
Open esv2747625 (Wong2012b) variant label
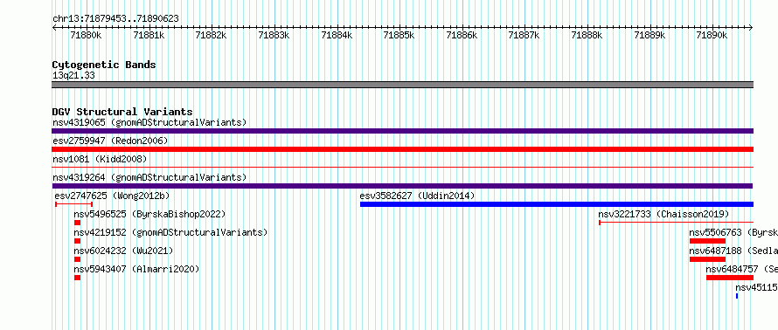(112, 196)
